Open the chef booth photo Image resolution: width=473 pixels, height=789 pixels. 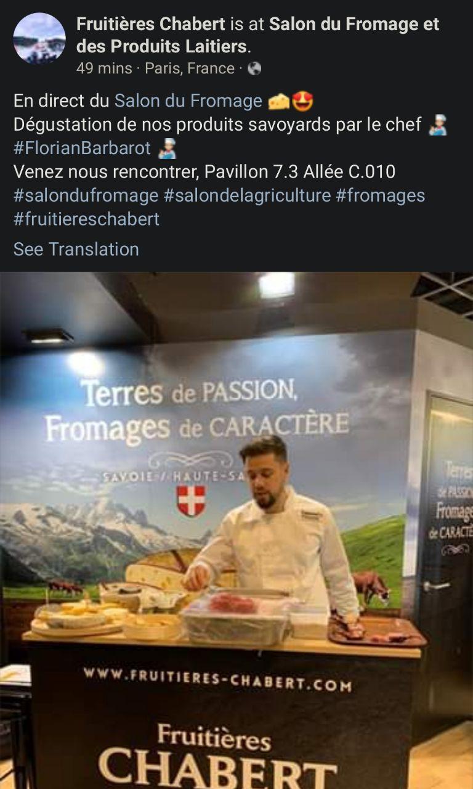pos(236,530)
